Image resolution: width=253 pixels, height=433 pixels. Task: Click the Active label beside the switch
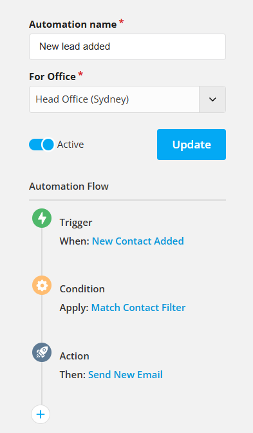[71, 145]
